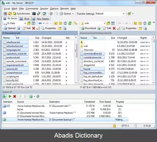The image size is (157, 142).
Task: Select the remote file directory_cache.txt
Action: coord(94,61)
